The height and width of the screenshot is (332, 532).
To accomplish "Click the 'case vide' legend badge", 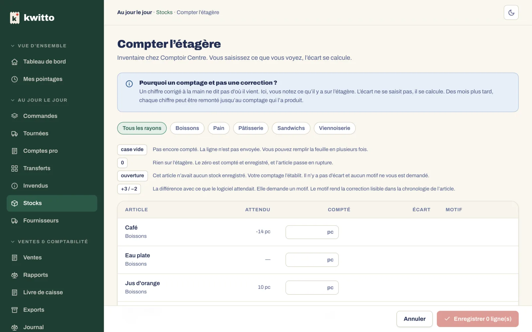I will coord(132,150).
